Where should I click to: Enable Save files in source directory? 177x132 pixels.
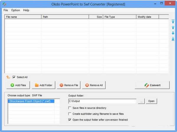coord(70,108)
